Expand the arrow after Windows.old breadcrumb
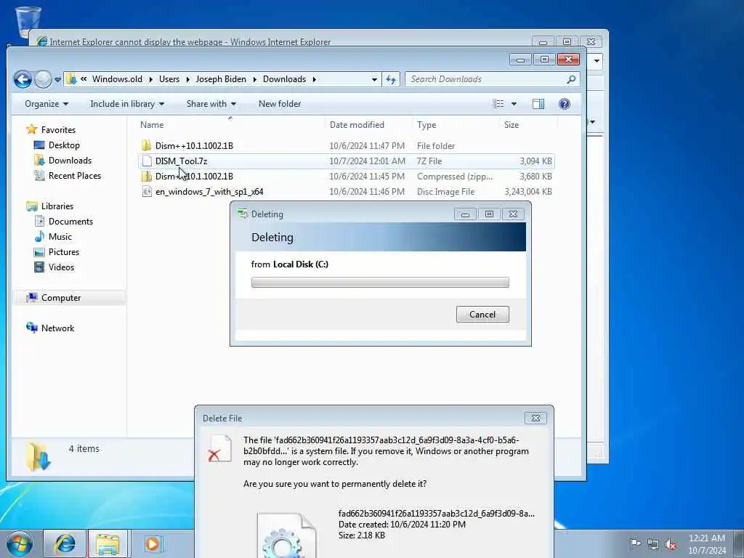The height and width of the screenshot is (558, 744). coord(151,79)
